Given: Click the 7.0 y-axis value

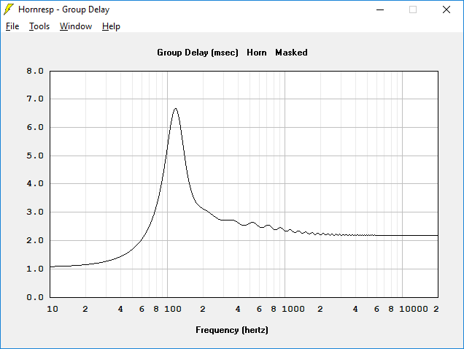Looking at the screenshot, I should point(35,99).
